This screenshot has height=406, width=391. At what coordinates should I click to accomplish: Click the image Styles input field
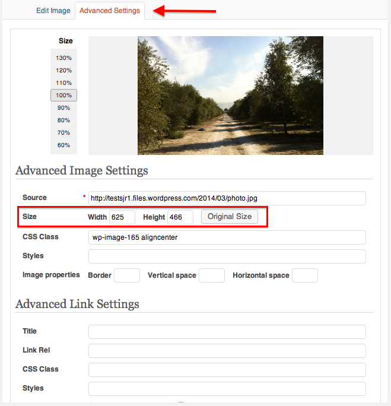tap(227, 256)
